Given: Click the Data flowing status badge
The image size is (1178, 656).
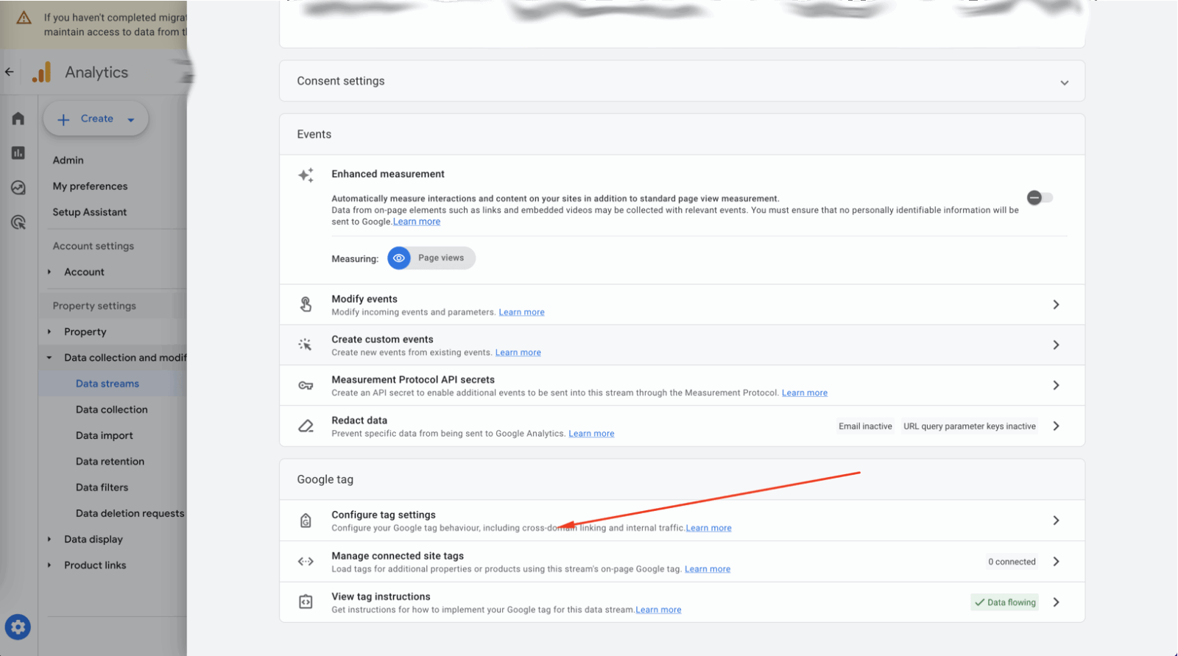Looking at the screenshot, I should click(1005, 602).
